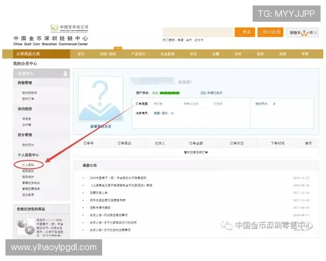The image size is (326, 261).
Task: Open 我的购物车 in the sidebar
Action: (x=29, y=93)
